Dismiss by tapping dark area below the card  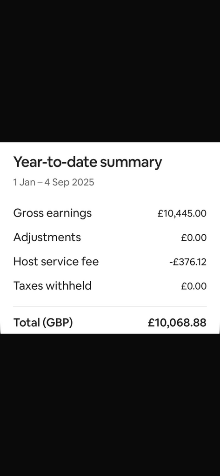[x=110, y=405]
